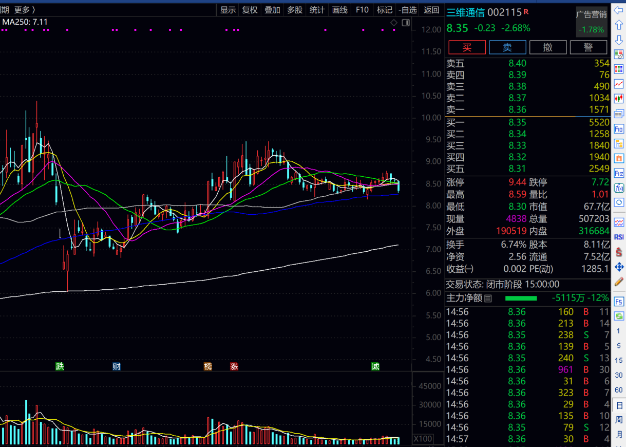Click the 跌 event marker on chart
Image resolution: width=626 pixels, height=447 pixels.
pos(60,366)
